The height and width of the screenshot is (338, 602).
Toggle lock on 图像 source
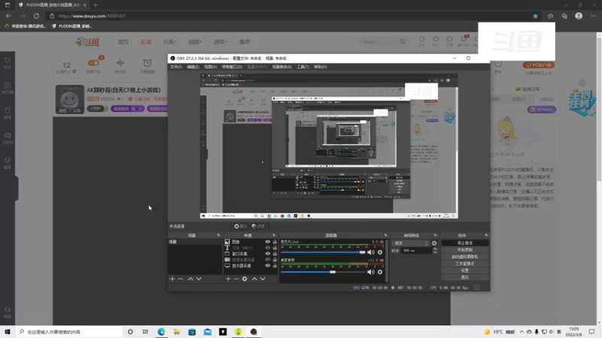click(275, 242)
